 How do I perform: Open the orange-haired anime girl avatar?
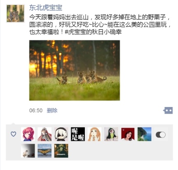(94, 134)
